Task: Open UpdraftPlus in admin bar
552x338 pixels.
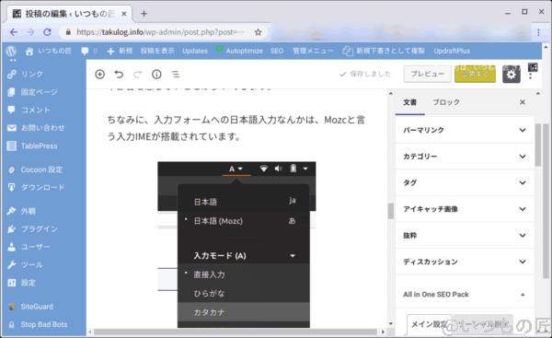Action: pos(452,51)
